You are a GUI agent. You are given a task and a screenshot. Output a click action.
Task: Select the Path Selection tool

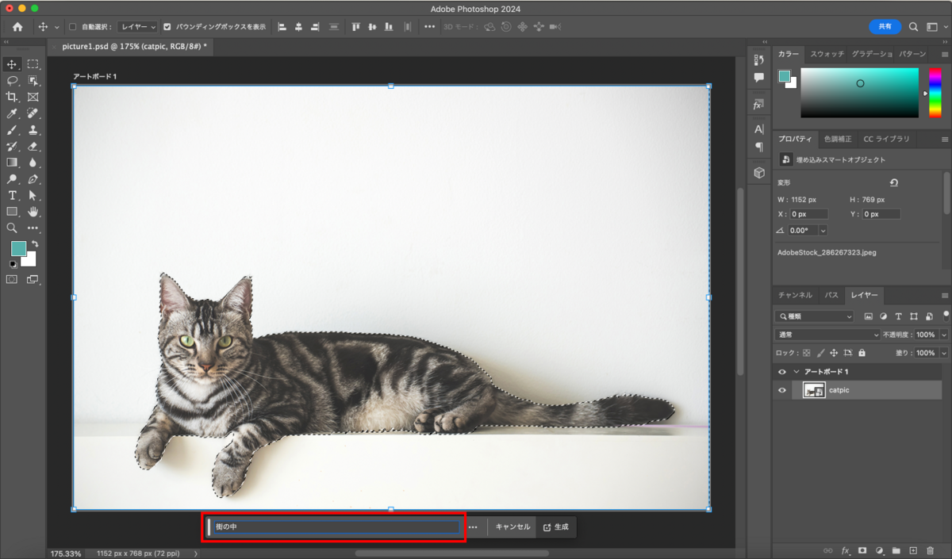pos(33,195)
